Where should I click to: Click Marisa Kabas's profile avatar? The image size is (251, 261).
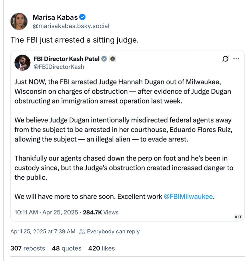tap(19, 21)
